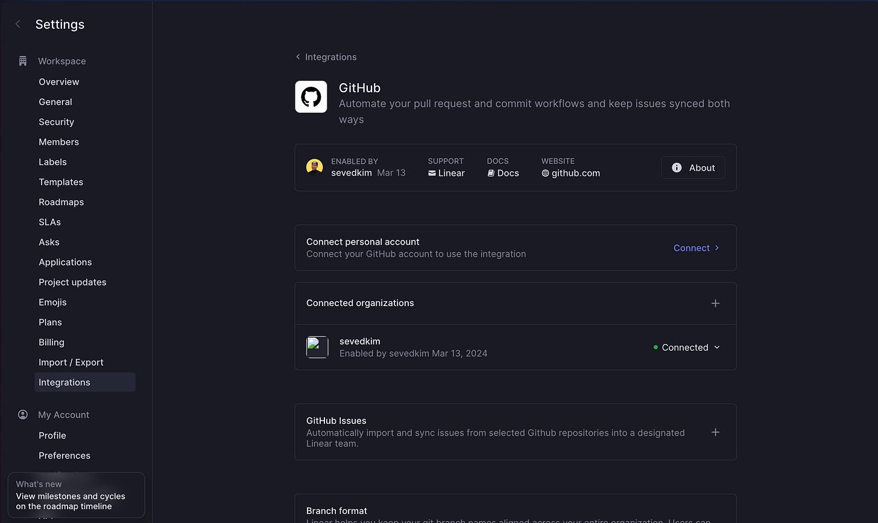
Task: Click the Settings title text
Action: 60,24
